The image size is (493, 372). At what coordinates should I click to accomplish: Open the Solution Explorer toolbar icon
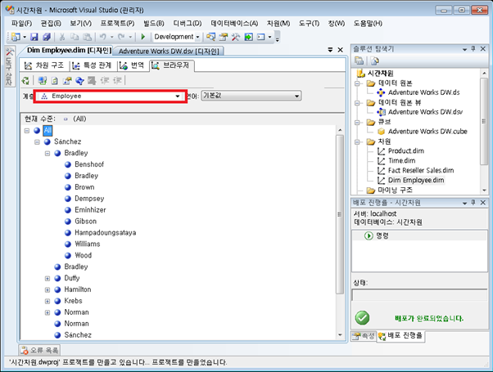pos(210,37)
